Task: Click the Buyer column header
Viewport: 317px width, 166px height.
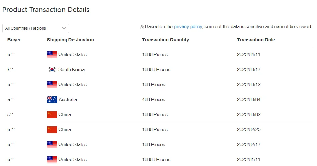Action: pyautogui.click(x=14, y=40)
